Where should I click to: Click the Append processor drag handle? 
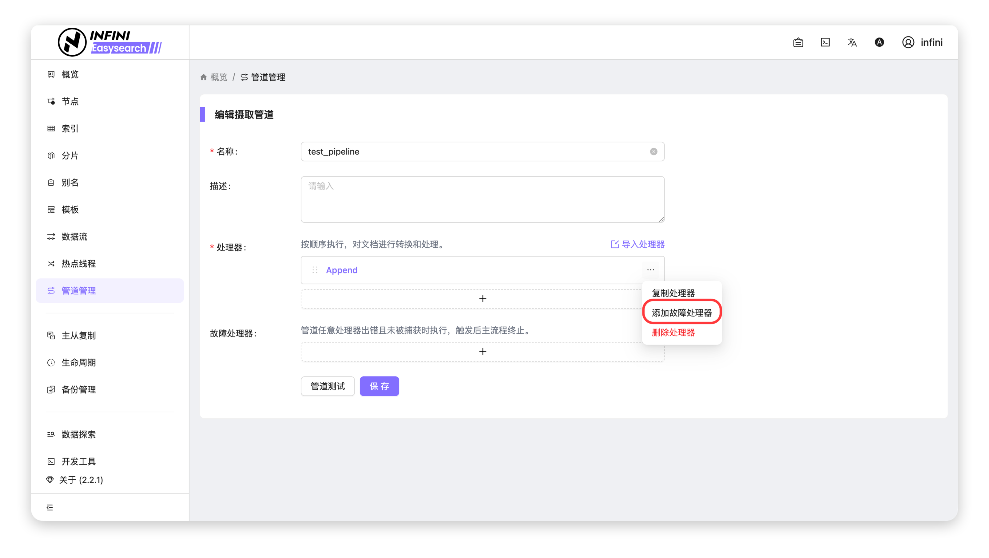pyautogui.click(x=315, y=270)
